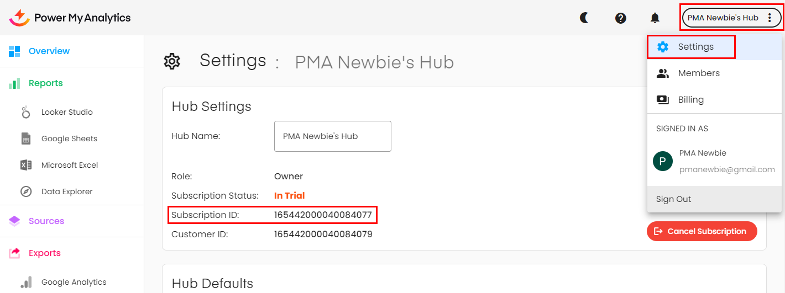Open the help question mark icon
This screenshot has height=293, width=785.
click(x=620, y=18)
